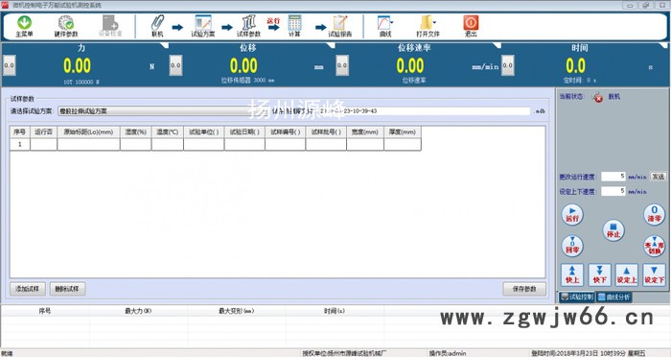Expand 位移速率 panel corner arrow
Image resolution: width=671 pixels, height=357 pixels.
point(497,45)
